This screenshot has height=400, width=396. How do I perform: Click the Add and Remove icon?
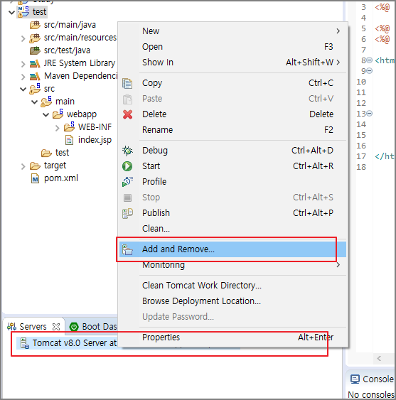coord(127,249)
